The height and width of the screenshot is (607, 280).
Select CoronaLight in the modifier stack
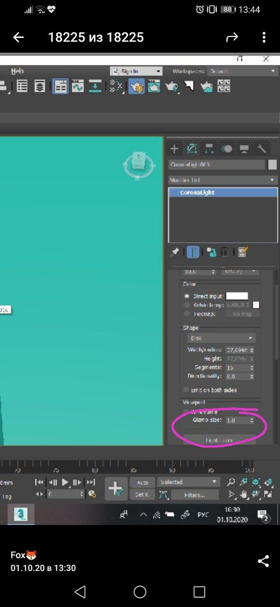point(223,193)
